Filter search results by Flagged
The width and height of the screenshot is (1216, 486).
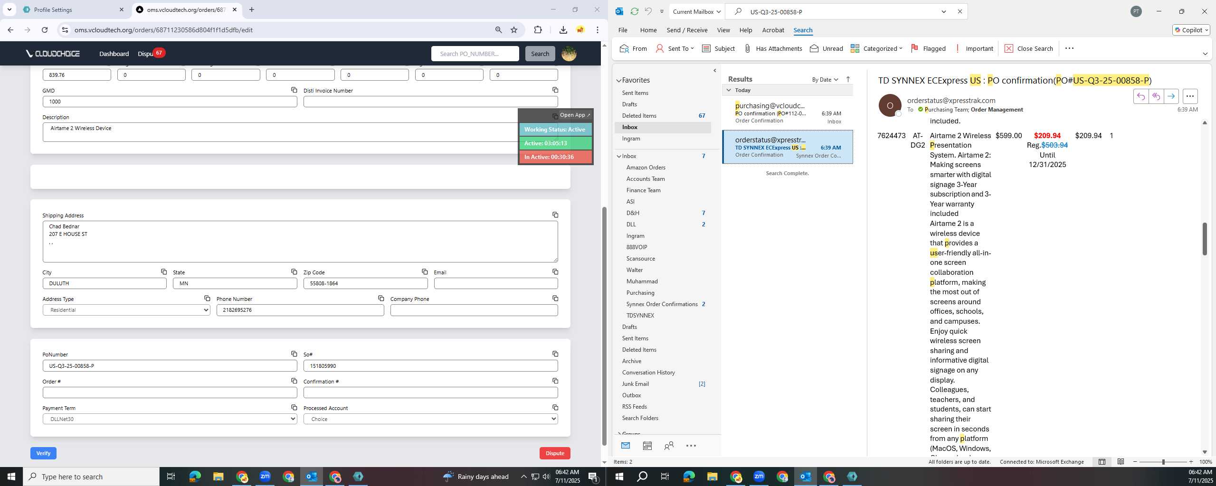pyautogui.click(x=928, y=48)
